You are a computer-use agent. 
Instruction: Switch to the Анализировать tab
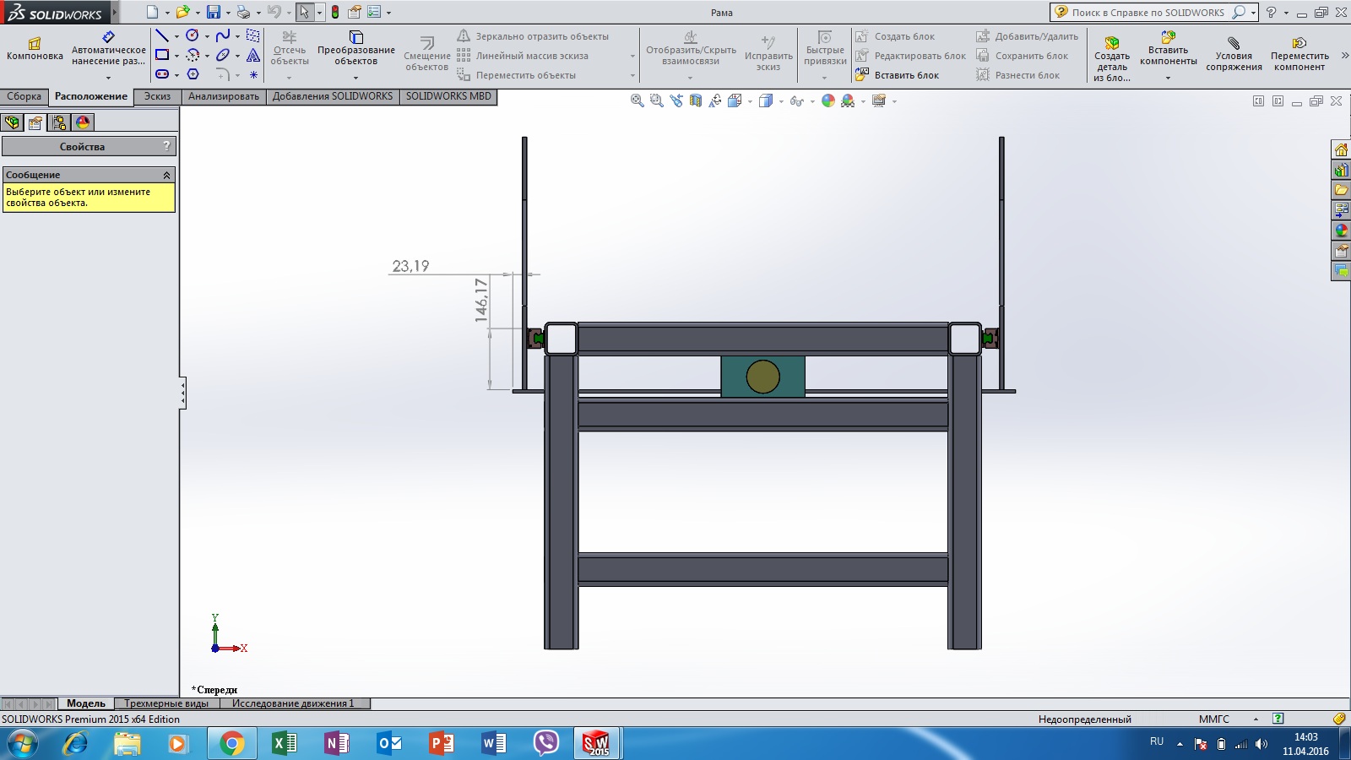click(224, 96)
